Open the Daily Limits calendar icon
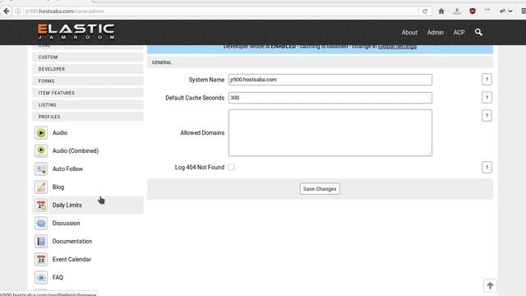Image resolution: width=526 pixels, height=296 pixels. pos(41,205)
